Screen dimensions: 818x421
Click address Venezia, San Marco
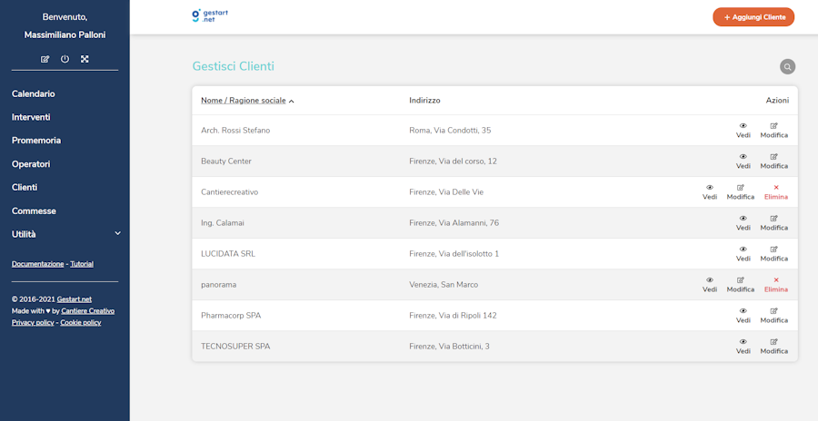tap(444, 285)
